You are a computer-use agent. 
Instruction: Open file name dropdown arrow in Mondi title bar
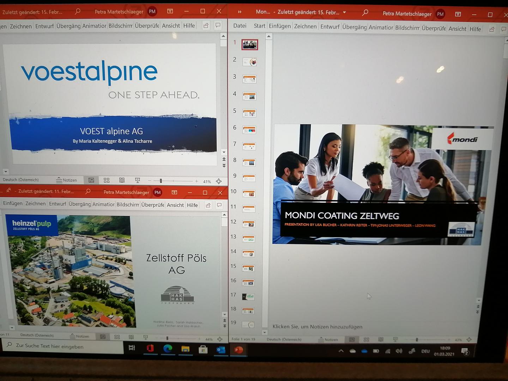pyautogui.click(x=345, y=12)
